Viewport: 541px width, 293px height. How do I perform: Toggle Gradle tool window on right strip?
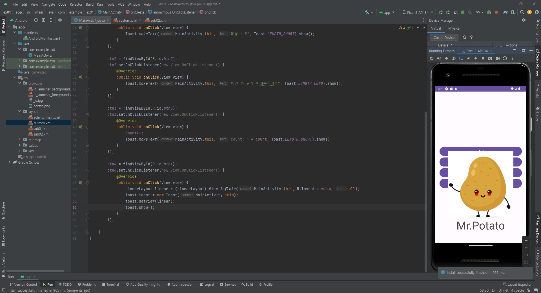pyautogui.click(x=538, y=114)
